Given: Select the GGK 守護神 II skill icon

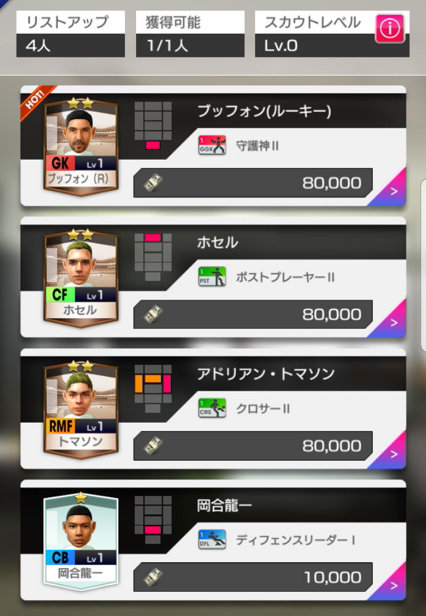Looking at the screenshot, I should [x=212, y=145].
